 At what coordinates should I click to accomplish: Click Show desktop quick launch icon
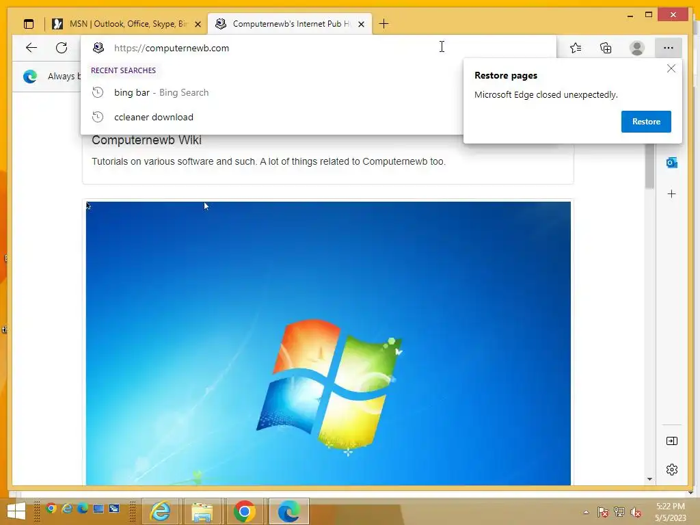[x=98, y=509]
